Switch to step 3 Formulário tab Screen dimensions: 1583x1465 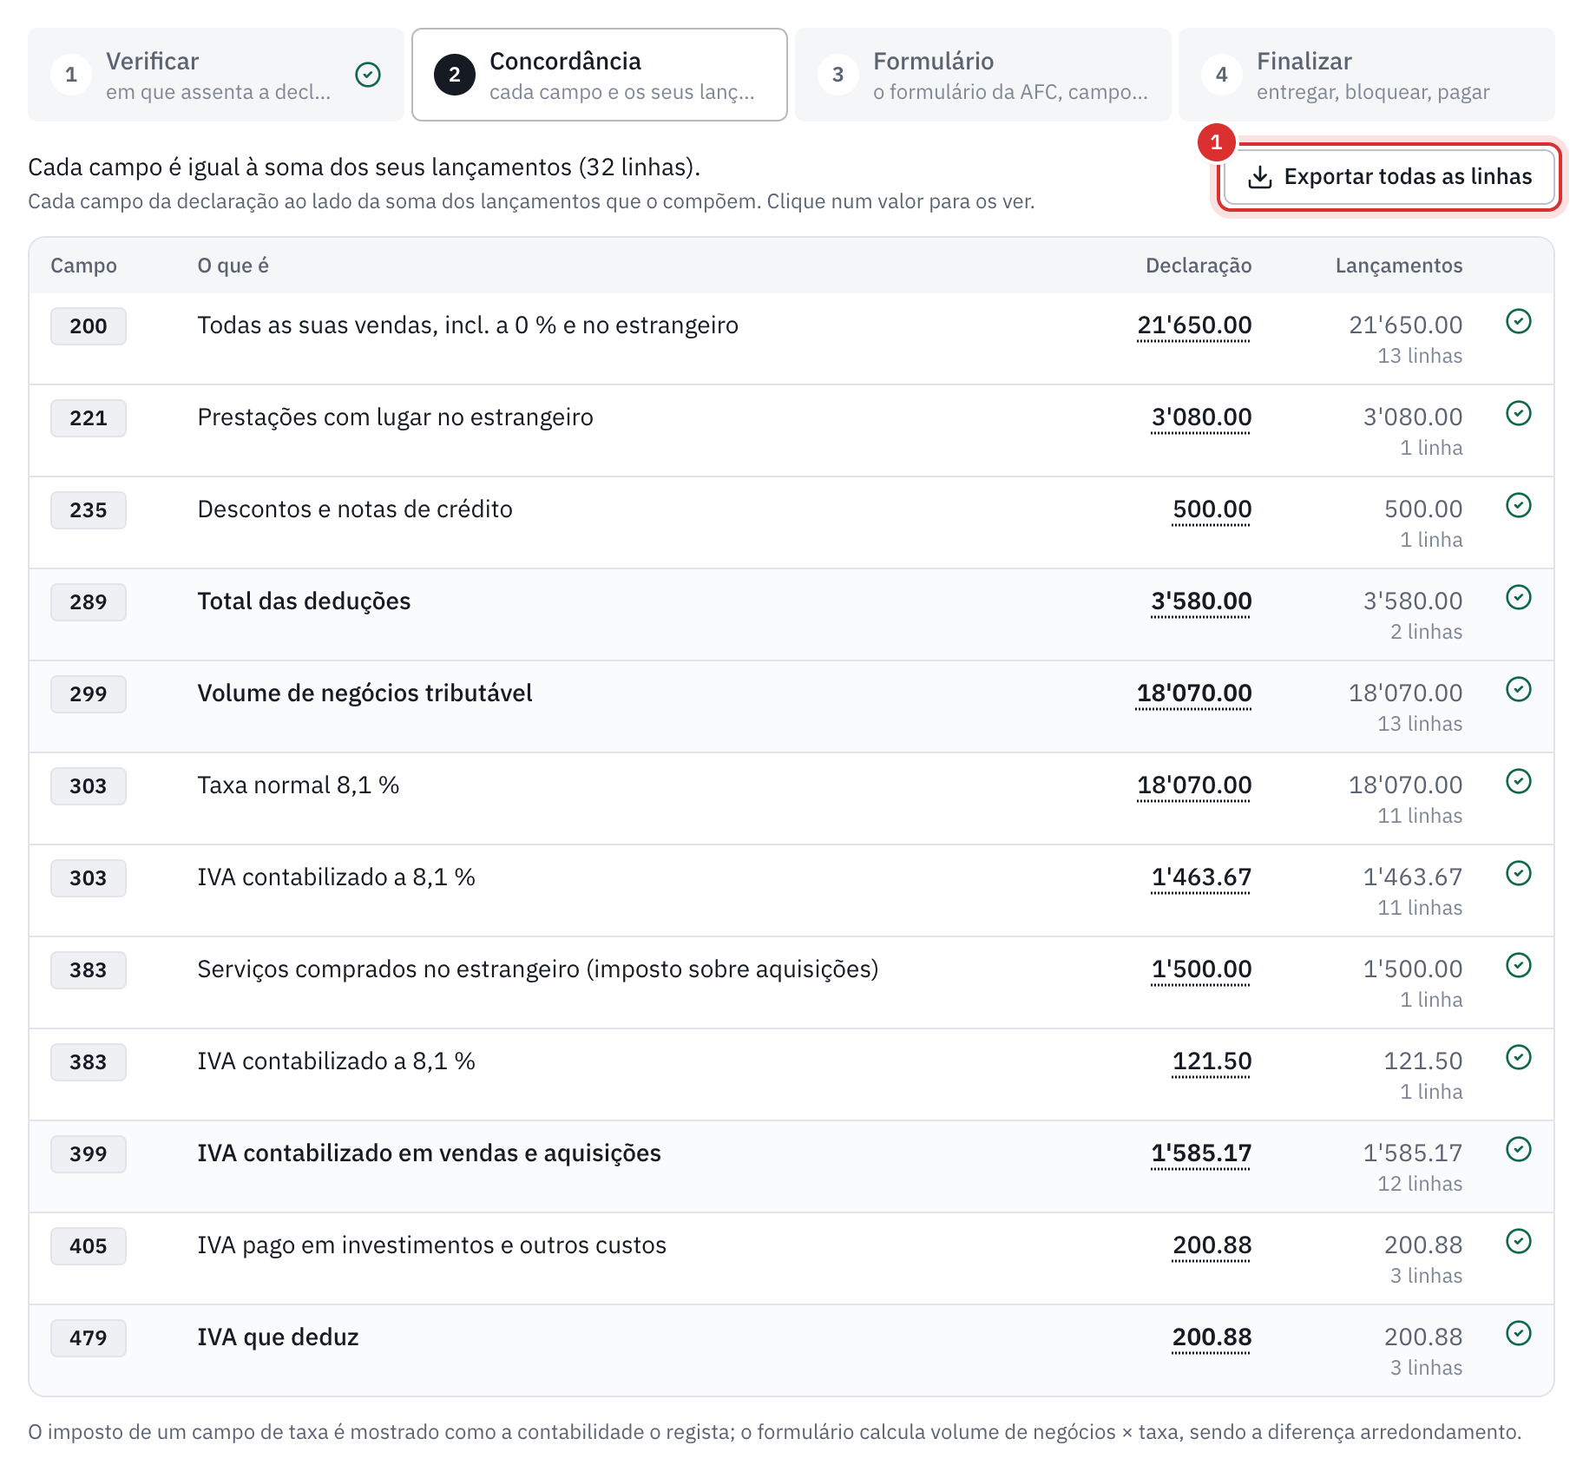click(983, 75)
